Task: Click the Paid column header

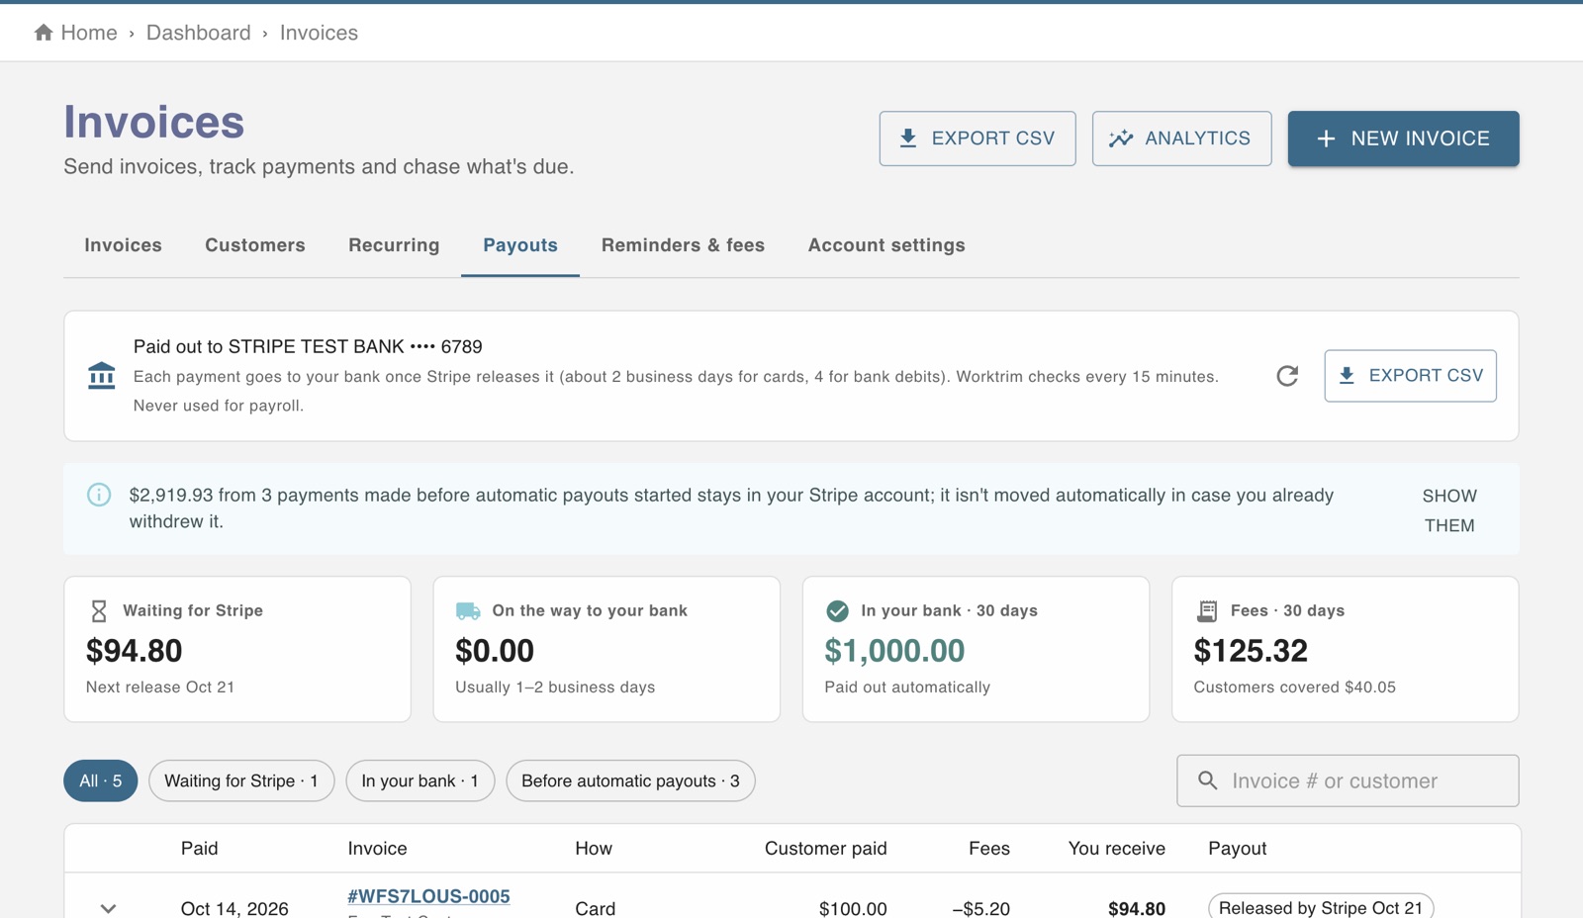Action: click(x=199, y=849)
